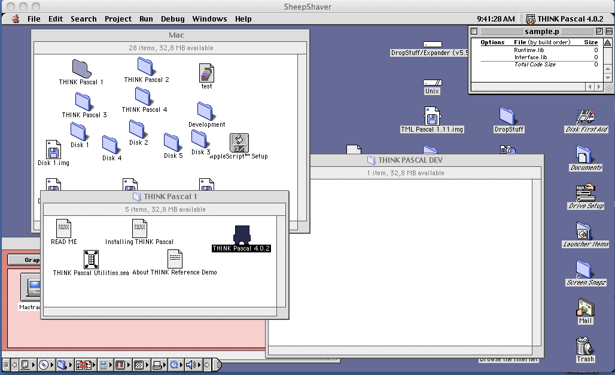Collapse the control strip with left-end button
This screenshot has height=375, width=615.
click(x=6, y=365)
